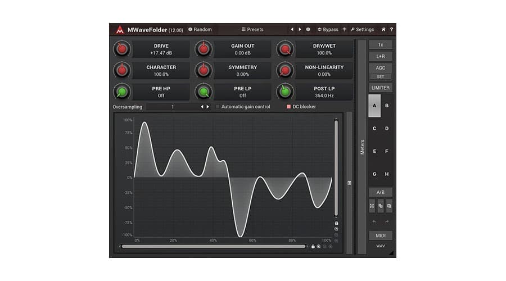Open the MIDI settings button
Viewport: 506px width, 281px height.
381,235
